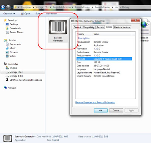Click bin in the address breadcrumb

116,7
